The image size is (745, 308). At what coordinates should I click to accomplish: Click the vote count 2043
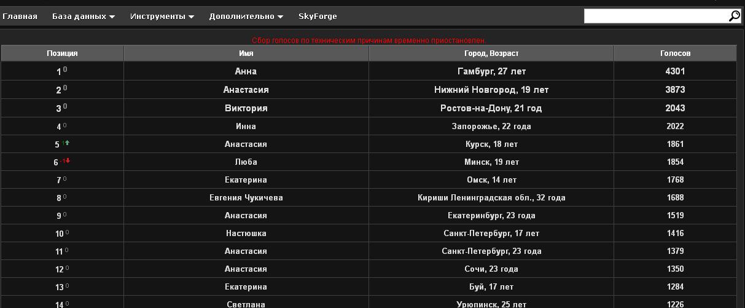point(675,108)
